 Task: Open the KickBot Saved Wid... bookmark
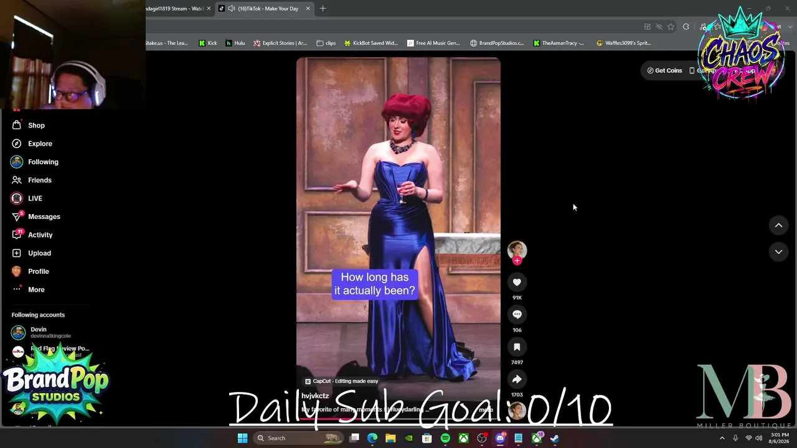pyautogui.click(x=370, y=43)
